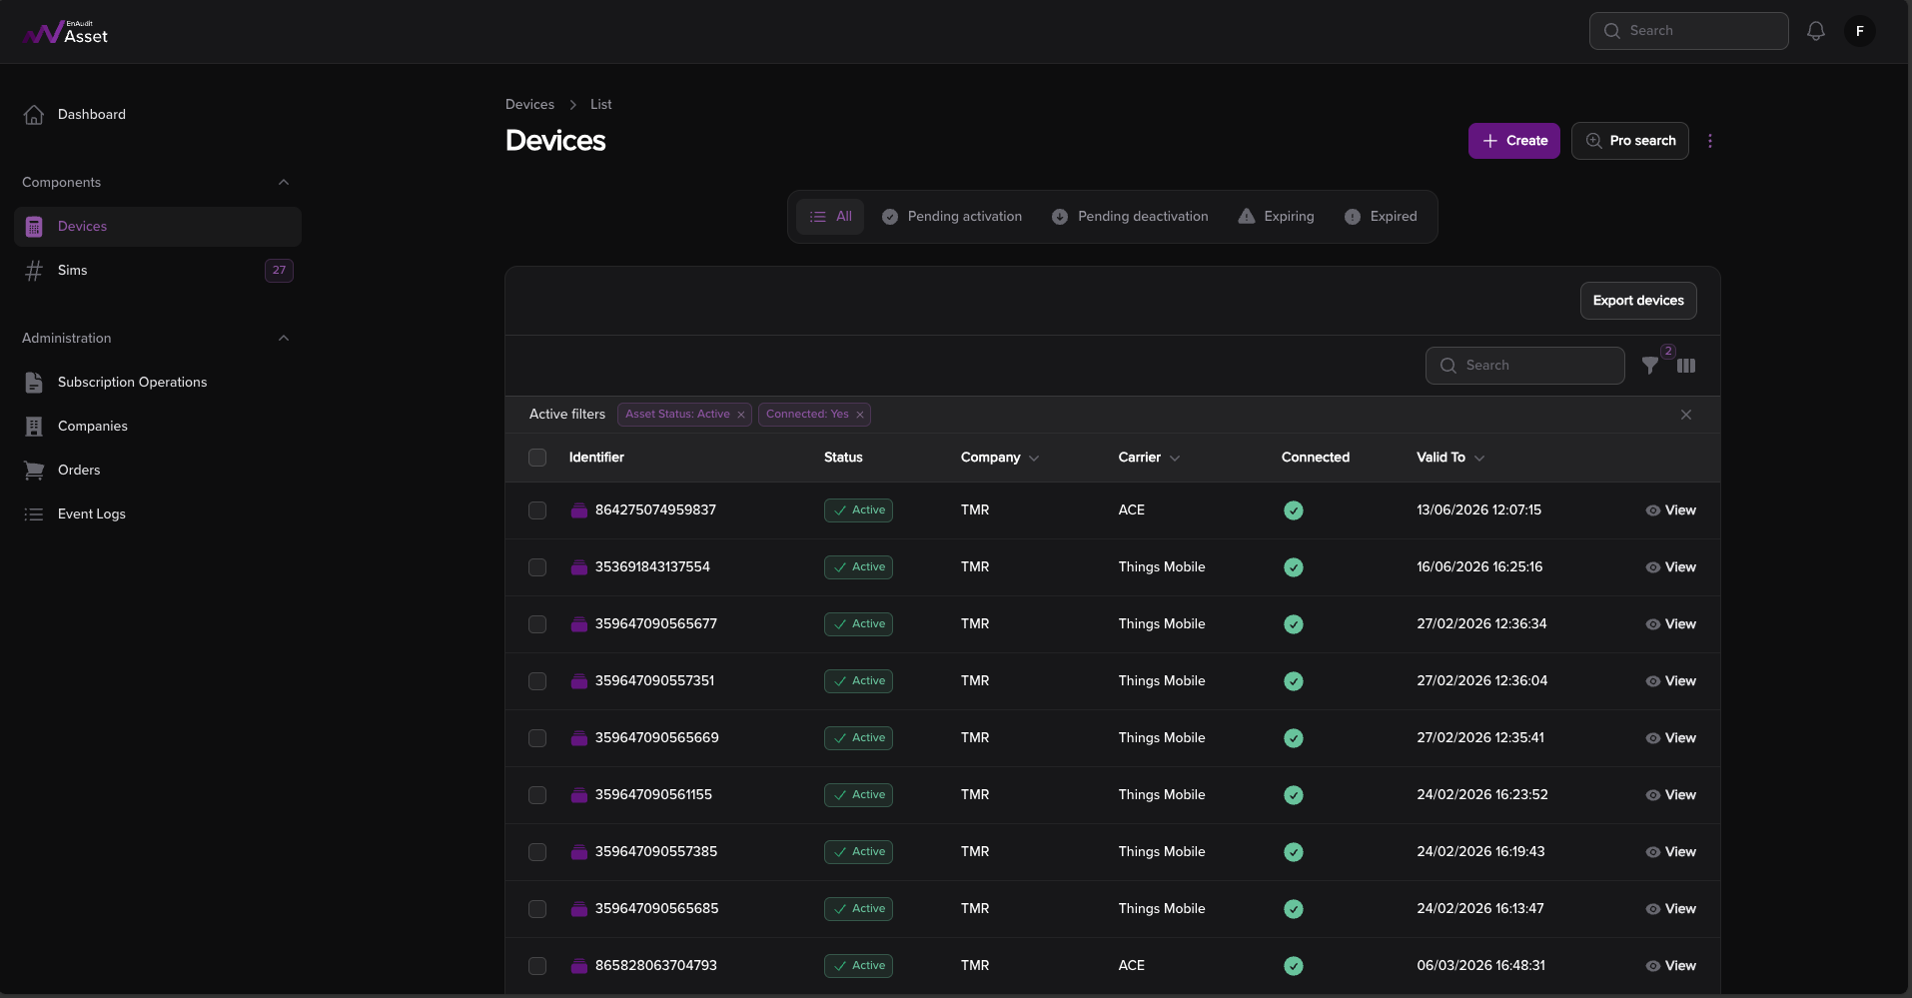Image resolution: width=1912 pixels, height=998 pixels.
Task: Open the notifications bell
Action: click(x=1816, y=31)
